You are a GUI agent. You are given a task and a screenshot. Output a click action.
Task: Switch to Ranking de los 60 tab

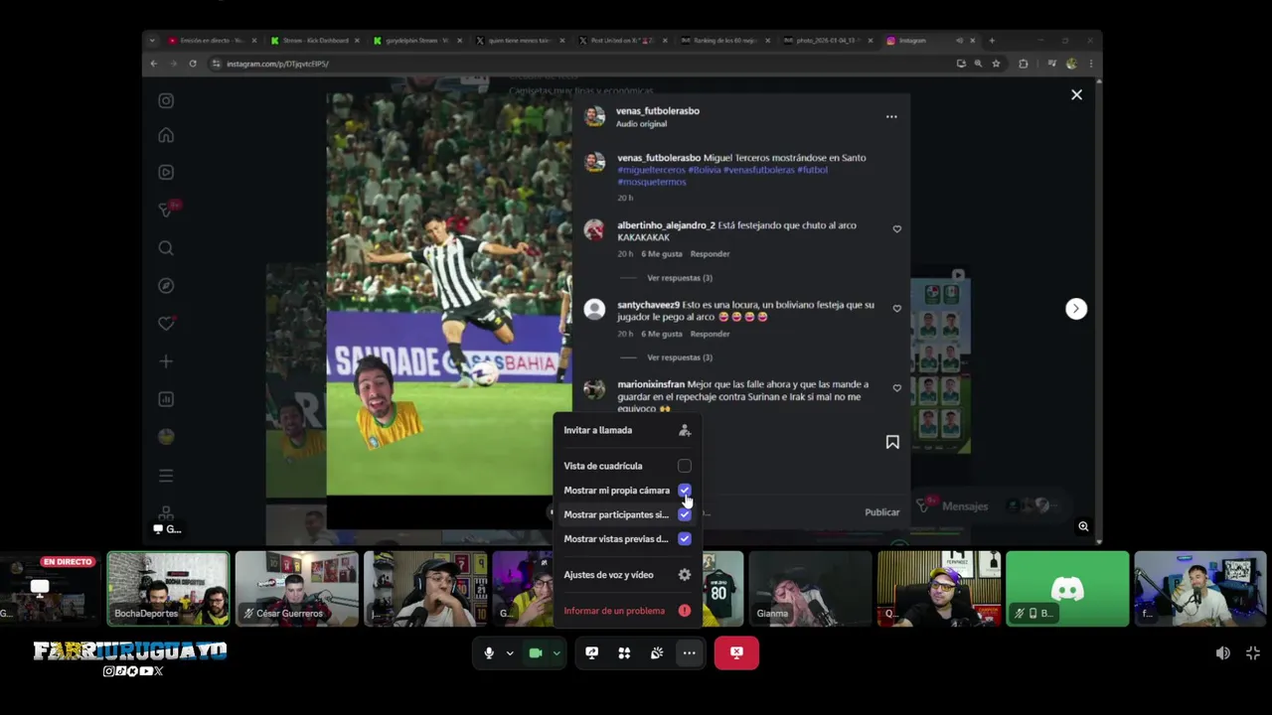(x=724, y=41)
